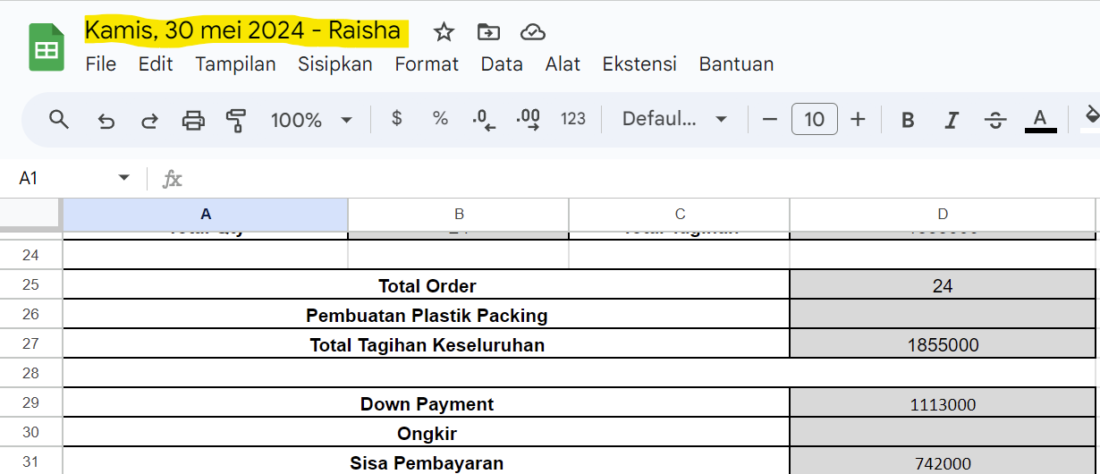Open the text color picker
Viewport: 1100px width, 474px height.
[1040, 120]
